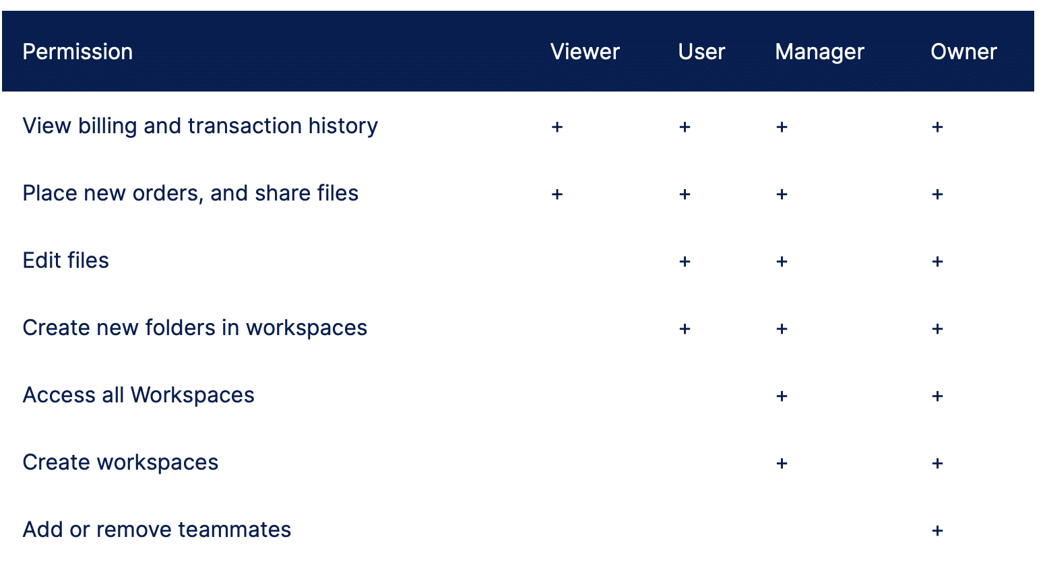Screen dimensions: 1045x578
Task: Open the Edit files permission row
Action: point(65,260)
